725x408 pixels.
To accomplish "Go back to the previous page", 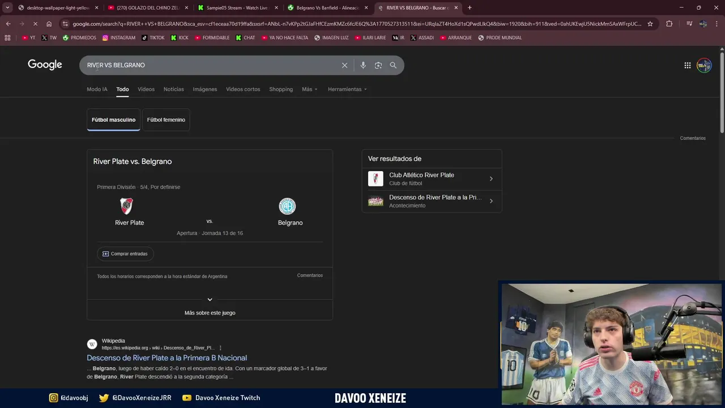I will click(8, 24).
